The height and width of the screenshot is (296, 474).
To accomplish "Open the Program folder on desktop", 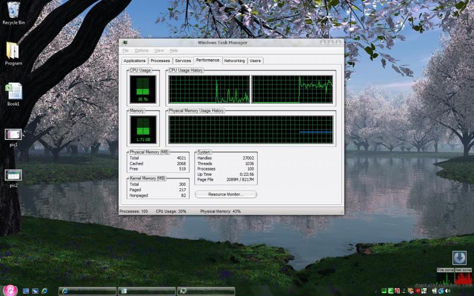I will click(13, 51).
